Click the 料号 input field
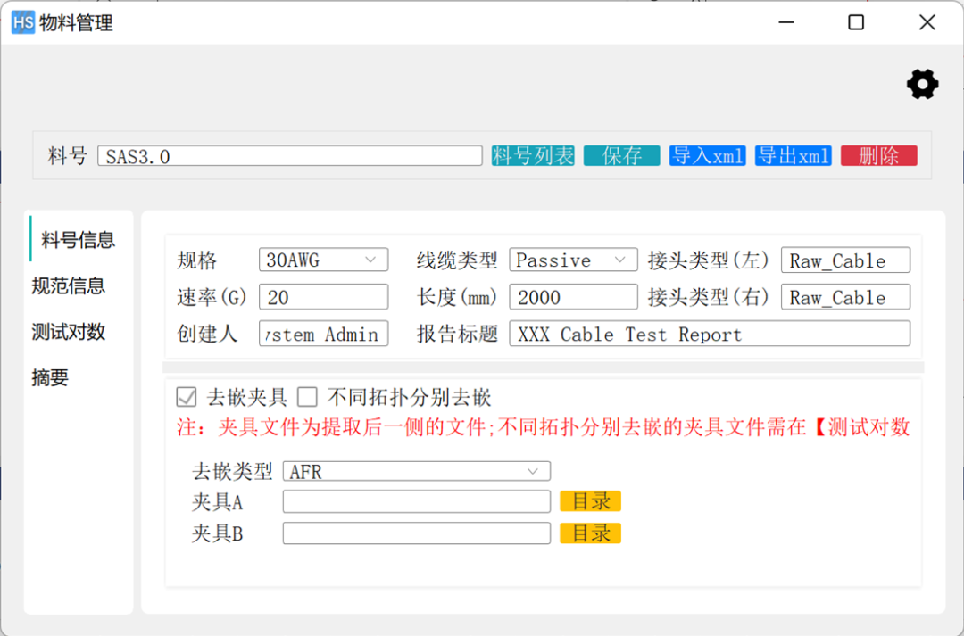The image size is (964, 636). pos(290,156)
